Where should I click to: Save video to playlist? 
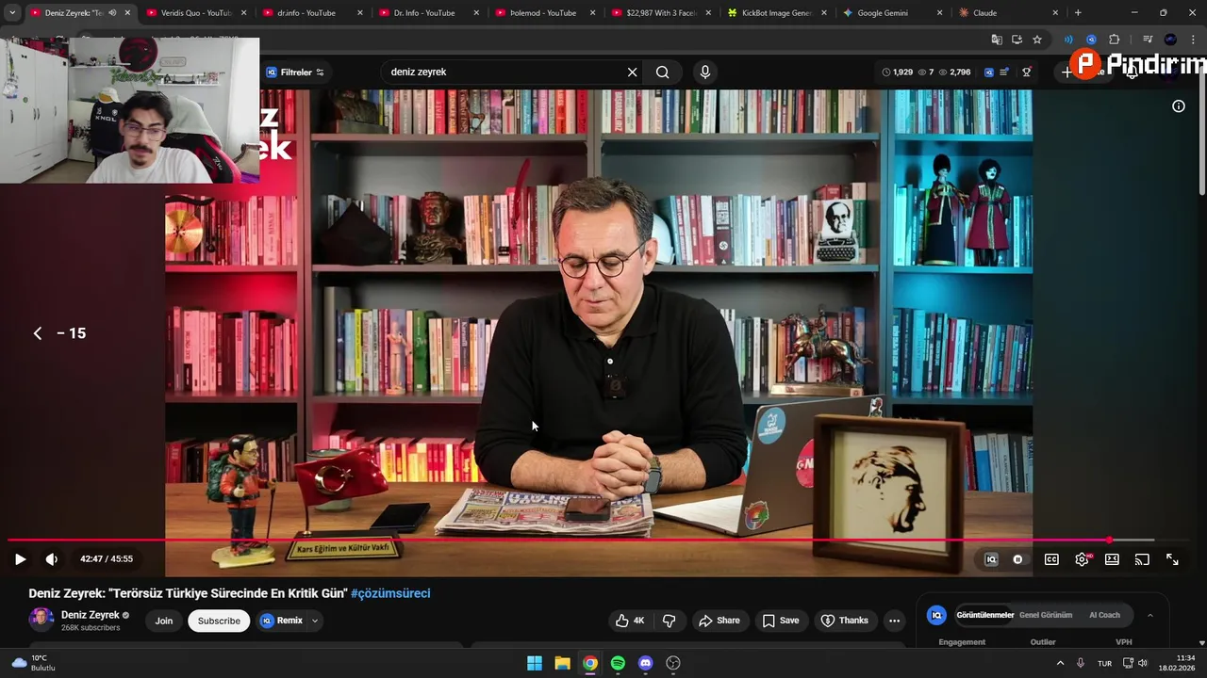tap(781, 621)
